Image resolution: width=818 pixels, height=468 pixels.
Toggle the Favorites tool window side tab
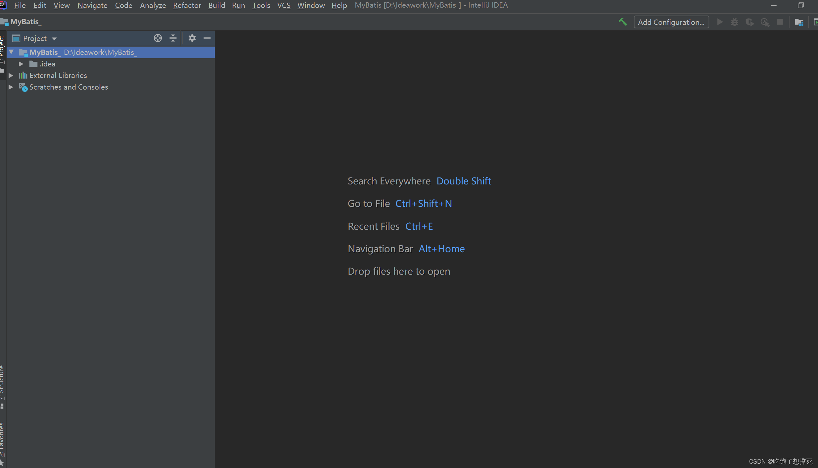[3, 444]
